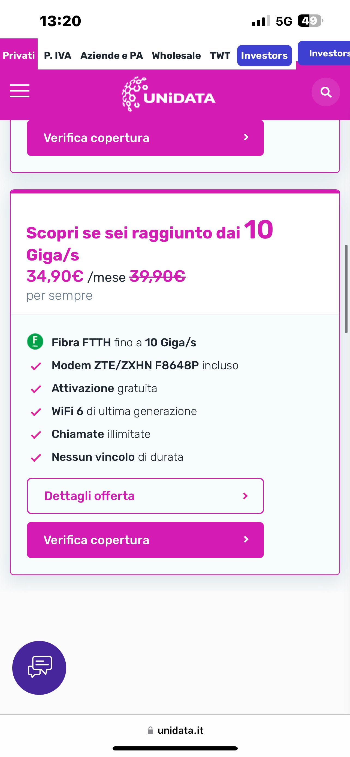Switch to the Privati tab

pyautogui.click(x=19, y=55)
